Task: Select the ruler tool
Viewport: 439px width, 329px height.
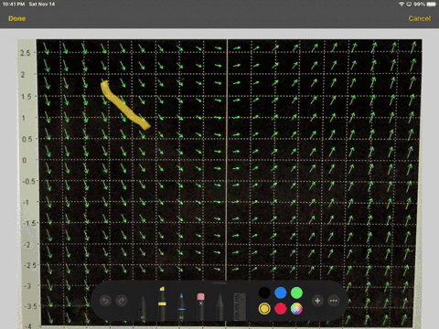Action: pyautogui.click(x=240, y=306)
